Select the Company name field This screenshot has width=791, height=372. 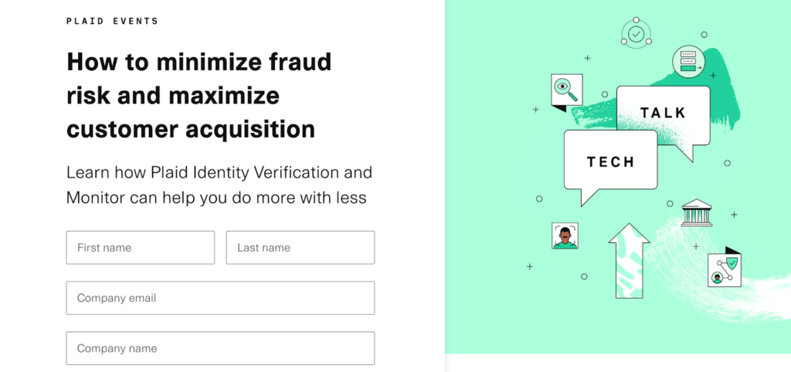220,348
